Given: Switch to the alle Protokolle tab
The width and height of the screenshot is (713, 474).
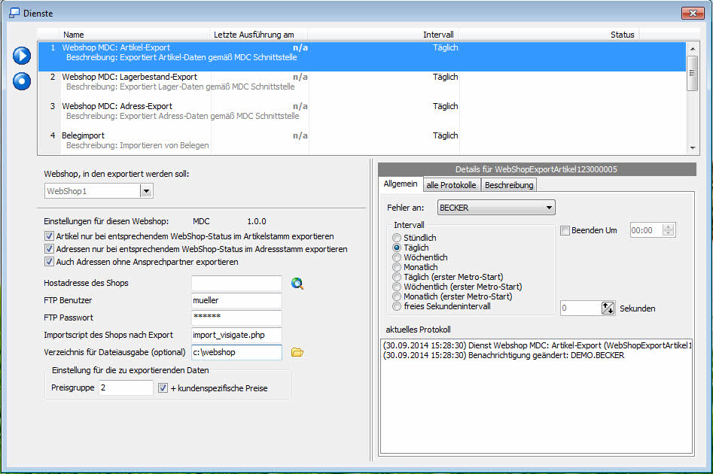Looking at the screenshot, I should 451,185.
